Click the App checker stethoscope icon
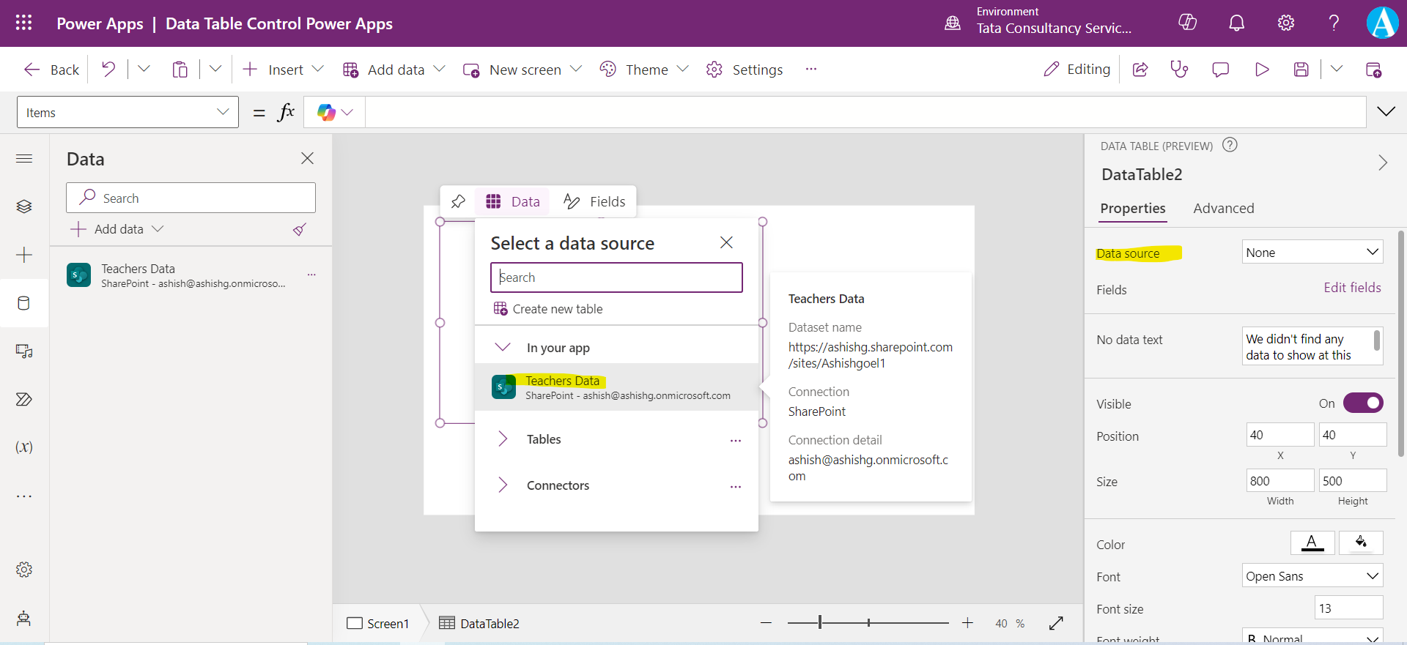Image resolution: width=1407 pixels, height=645 pixels. coord(1179,70)
